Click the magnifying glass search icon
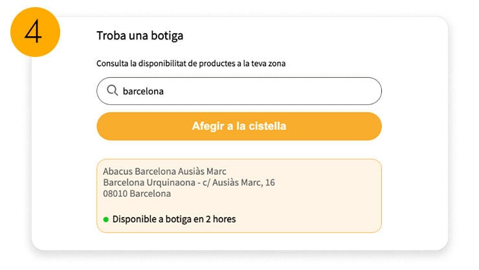 (x=112, y=91)
